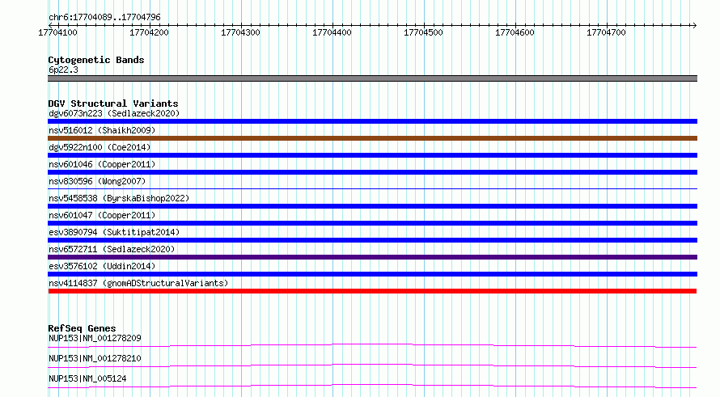Click the DGV Structural Variants track title

click(x=113, y=103)
